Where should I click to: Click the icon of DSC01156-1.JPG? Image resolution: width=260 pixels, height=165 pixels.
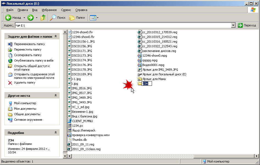pyautogui.click(x=70, y=42)
